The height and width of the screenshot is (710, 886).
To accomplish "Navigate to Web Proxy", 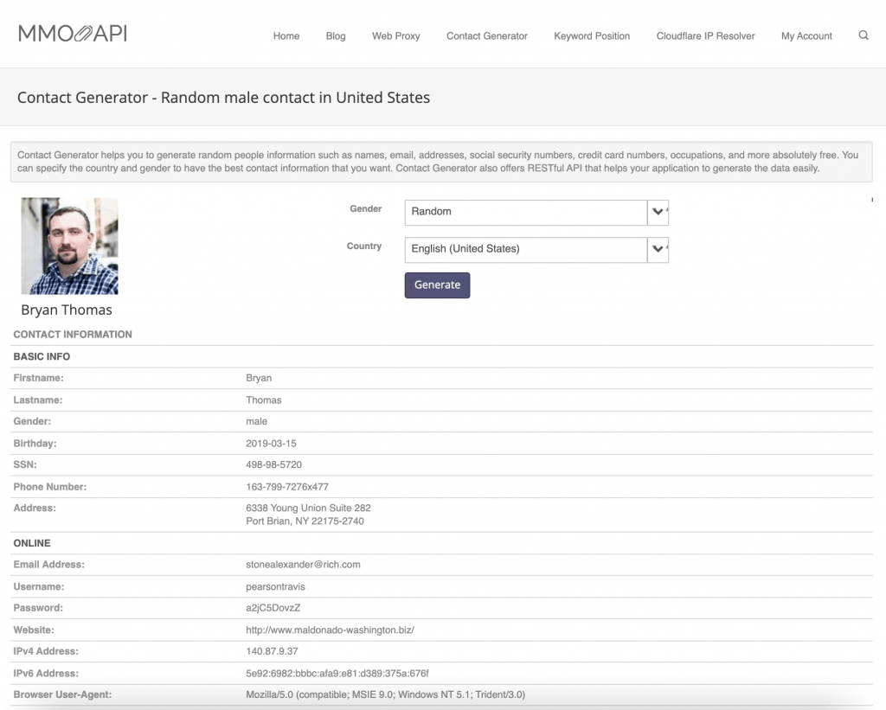I will click(396, 36).
